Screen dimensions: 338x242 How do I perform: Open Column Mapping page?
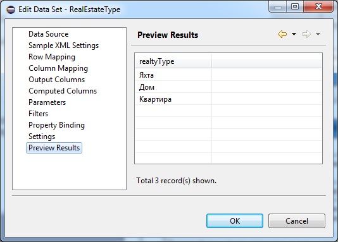pyautogui.click(x=58, y=68)
